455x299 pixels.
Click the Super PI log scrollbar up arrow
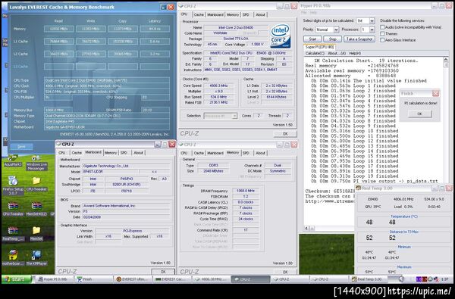[x=446, y=60]
